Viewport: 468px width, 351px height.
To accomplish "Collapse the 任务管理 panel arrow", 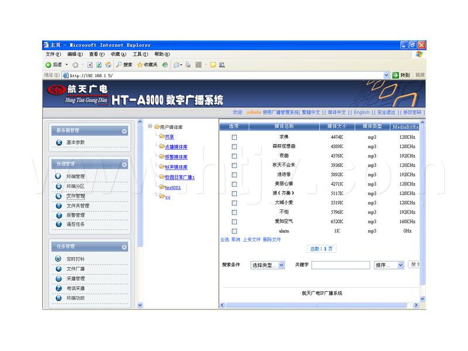I will [x=124, y=247].
